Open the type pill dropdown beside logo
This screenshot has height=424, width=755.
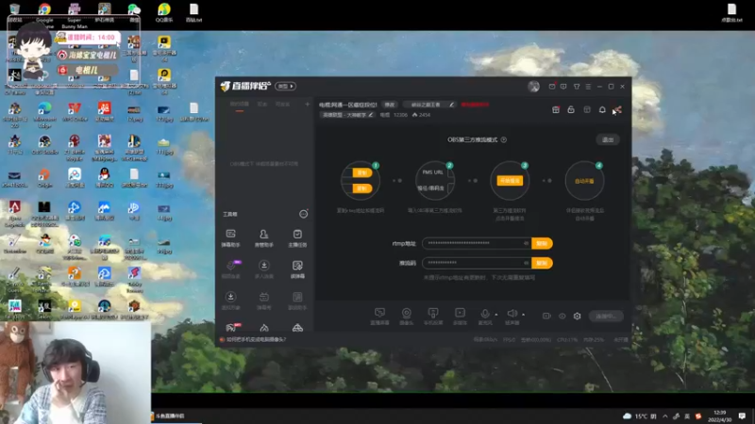coord(286,87)
